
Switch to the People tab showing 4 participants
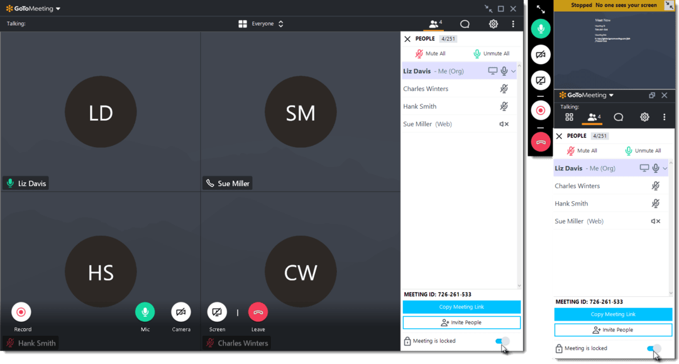[434, 23]
